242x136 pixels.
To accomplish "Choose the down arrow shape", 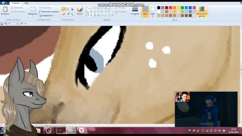I will [88, 15].
